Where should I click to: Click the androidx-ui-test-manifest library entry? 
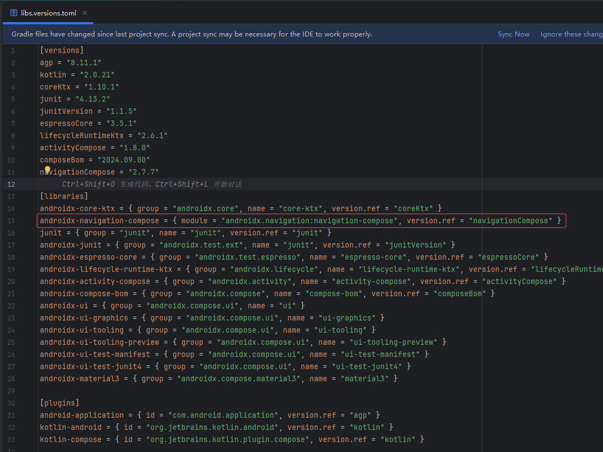click(234, 355)
